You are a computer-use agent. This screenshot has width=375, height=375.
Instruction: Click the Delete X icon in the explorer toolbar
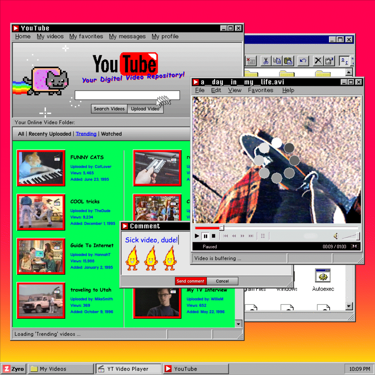(318, 61)
